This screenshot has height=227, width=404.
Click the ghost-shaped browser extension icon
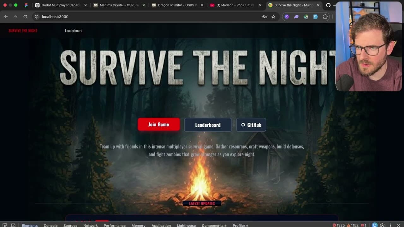coord(296,16)
